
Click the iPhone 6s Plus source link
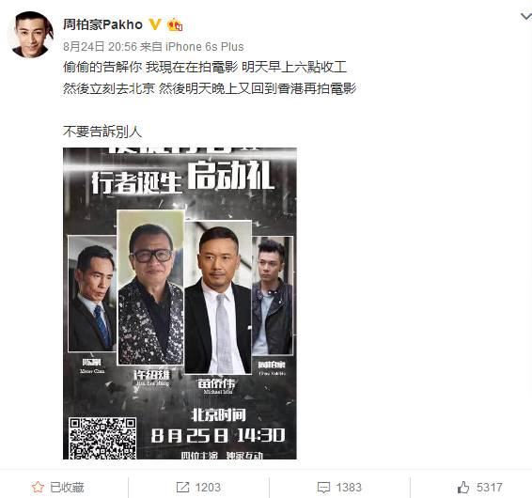(205, 47)
